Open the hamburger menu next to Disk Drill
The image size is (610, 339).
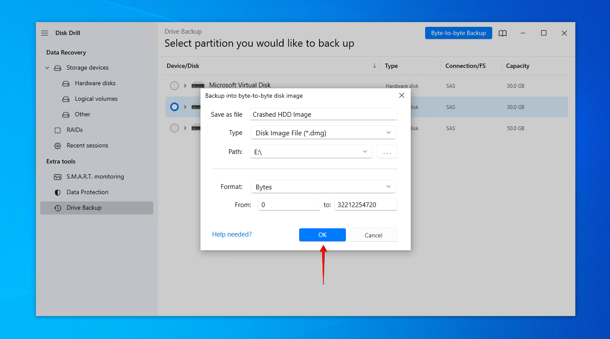pos(45,33)
